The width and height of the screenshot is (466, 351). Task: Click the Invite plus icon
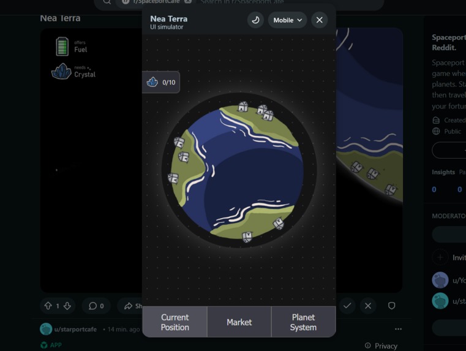point(440,257)
